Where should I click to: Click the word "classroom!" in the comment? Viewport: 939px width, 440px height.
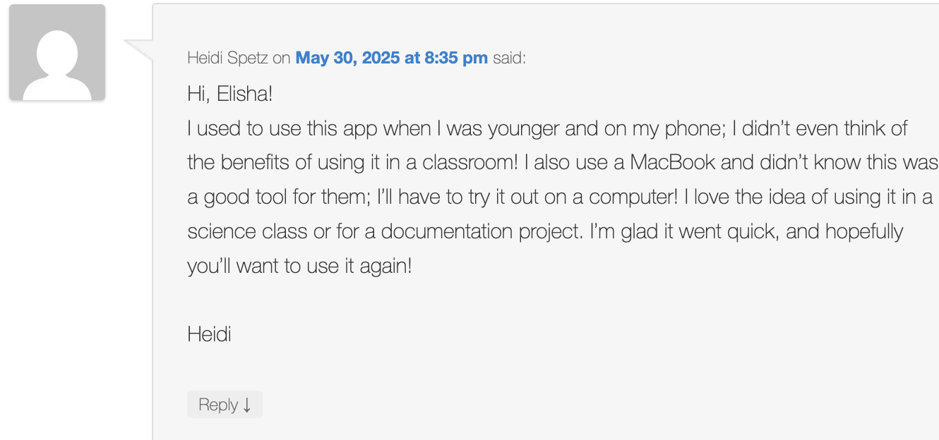point(470,162)
